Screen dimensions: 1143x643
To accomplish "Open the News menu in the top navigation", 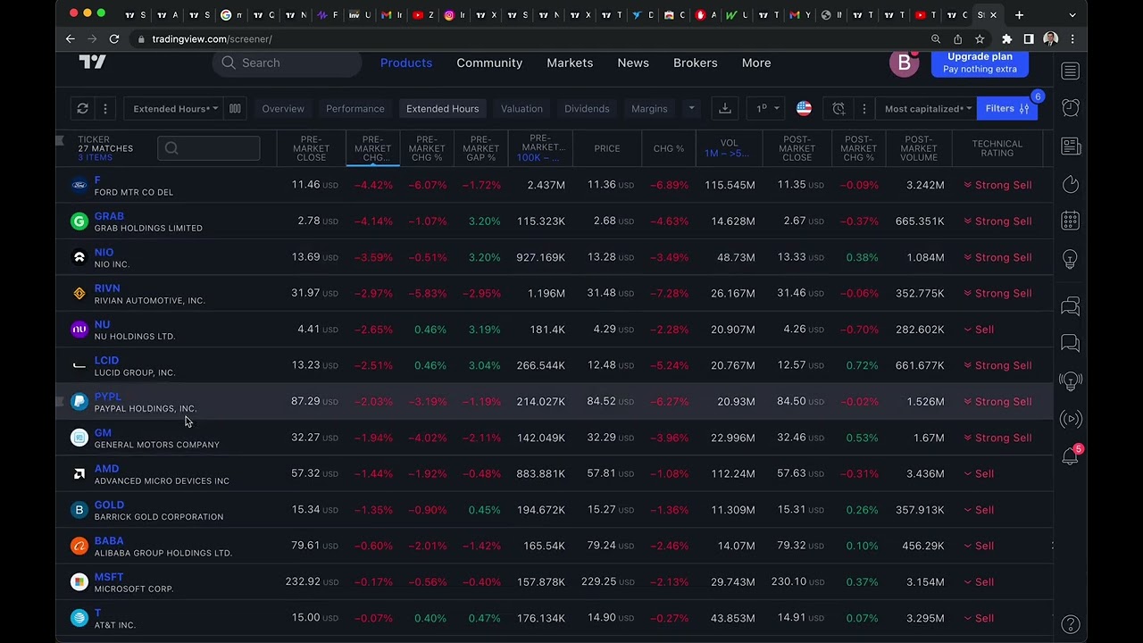I will [633, 63].
